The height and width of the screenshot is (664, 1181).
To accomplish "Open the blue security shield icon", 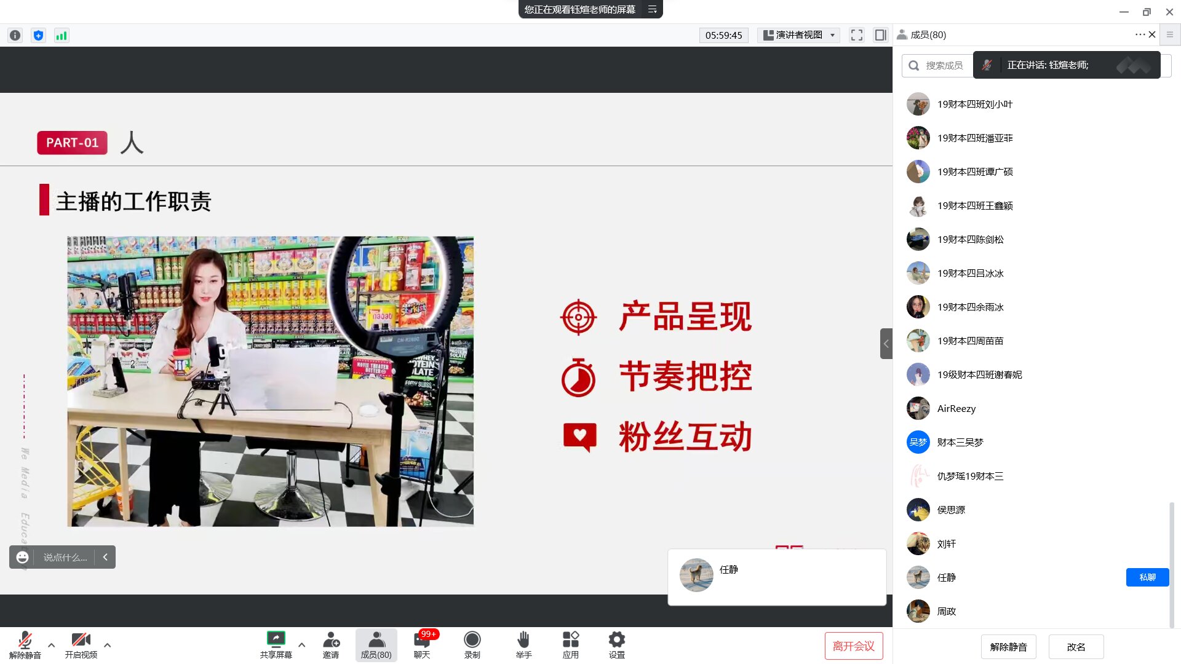I will tap(38, 36).
